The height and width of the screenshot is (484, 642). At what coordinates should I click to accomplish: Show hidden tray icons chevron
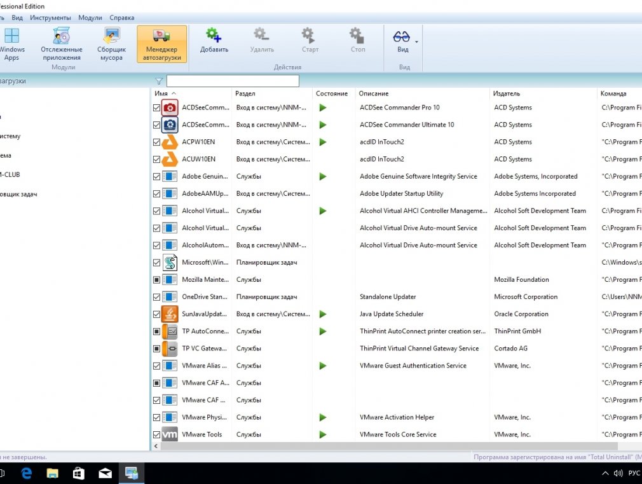point(605,473)
